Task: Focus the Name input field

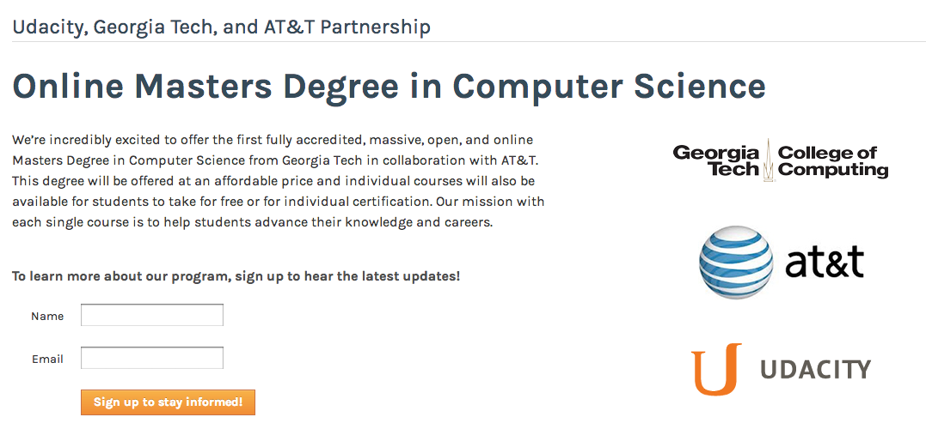Action: 152,315
